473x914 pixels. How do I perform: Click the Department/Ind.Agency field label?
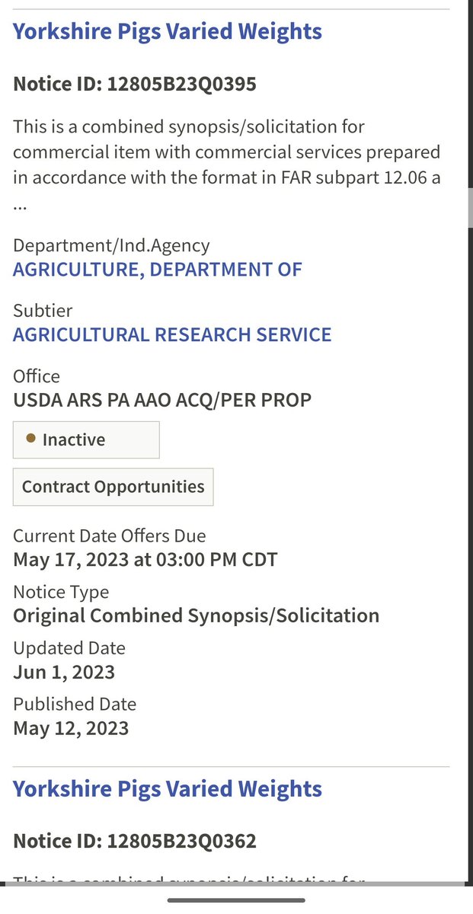click(111, 245)
